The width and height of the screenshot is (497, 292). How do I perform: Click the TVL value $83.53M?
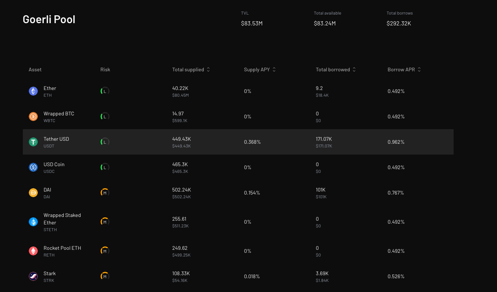252,24
